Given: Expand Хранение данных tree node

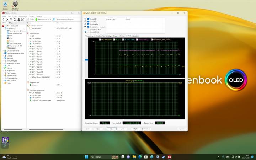Looking at the screenshot, I should [3, 63].
